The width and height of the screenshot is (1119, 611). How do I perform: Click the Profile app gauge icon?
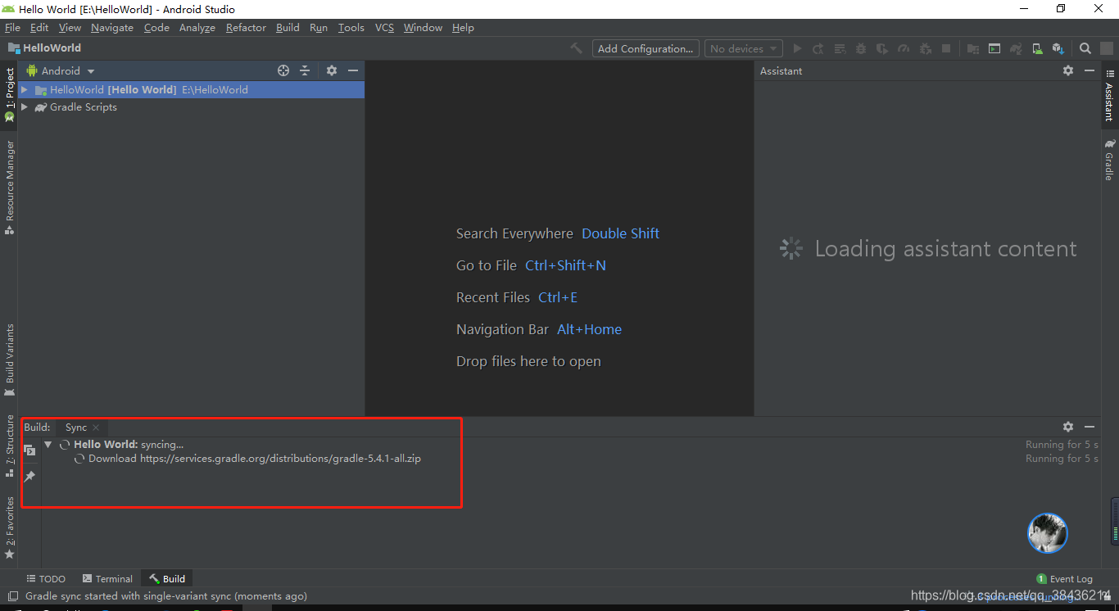pos(904,48)
